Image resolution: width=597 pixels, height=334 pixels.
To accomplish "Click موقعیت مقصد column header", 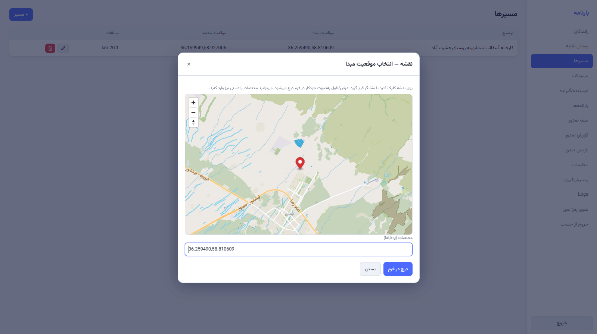I will coord(214,33).
